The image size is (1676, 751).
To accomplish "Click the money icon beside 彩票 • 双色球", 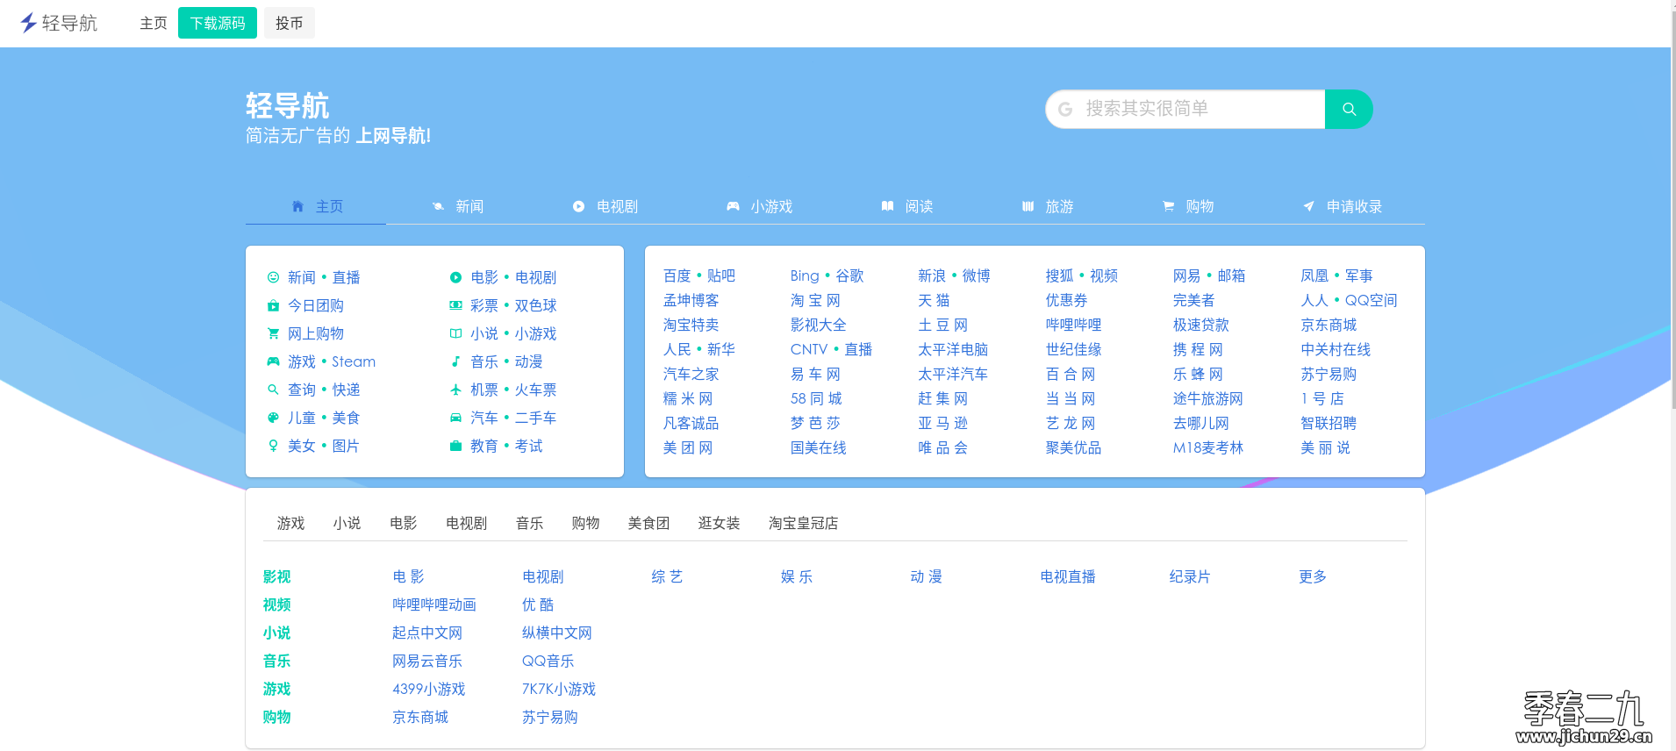I will click(455, 305).
